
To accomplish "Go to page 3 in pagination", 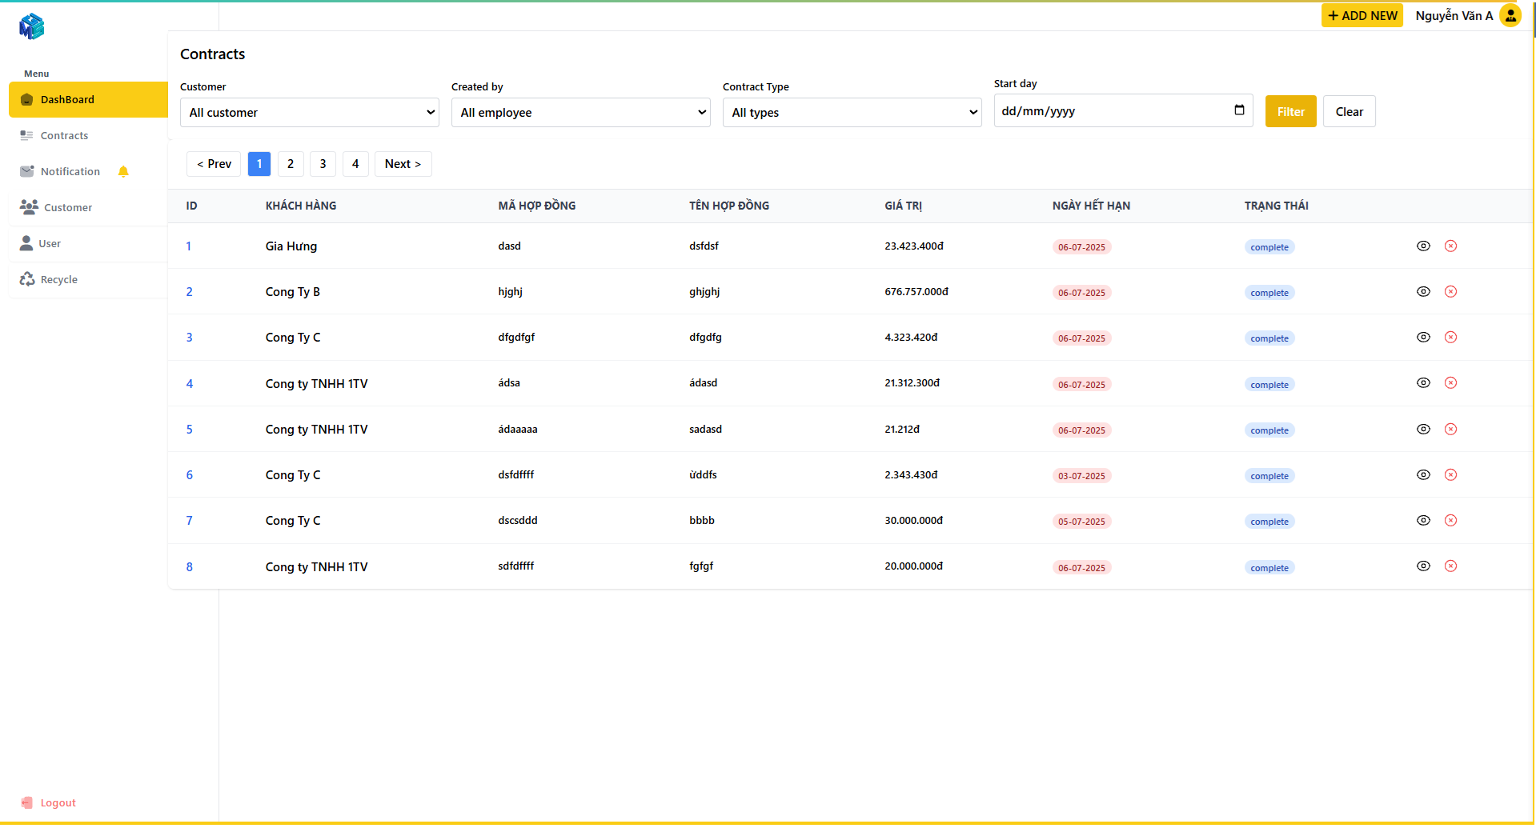I will pyautogui.click(x=323, y=164).
